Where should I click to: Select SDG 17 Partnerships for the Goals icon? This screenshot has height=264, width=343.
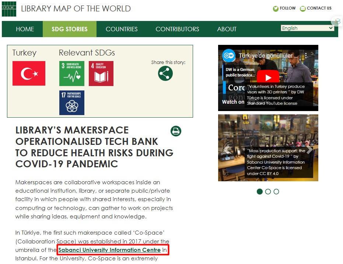pyautogui.click(x=71, y=103)
